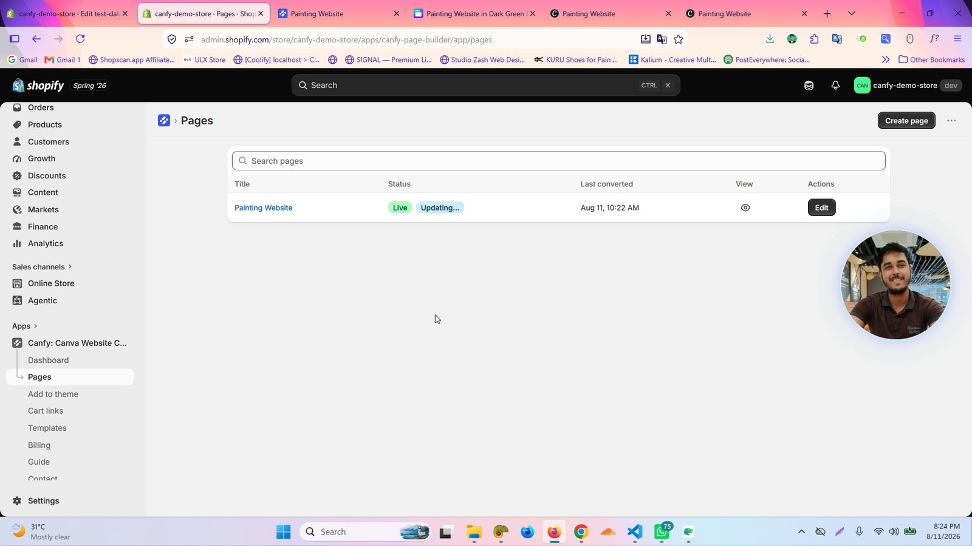Viewport: 972px width, 546px height.
Task: Open canfy-demo-store account menu
Action: 908,86
